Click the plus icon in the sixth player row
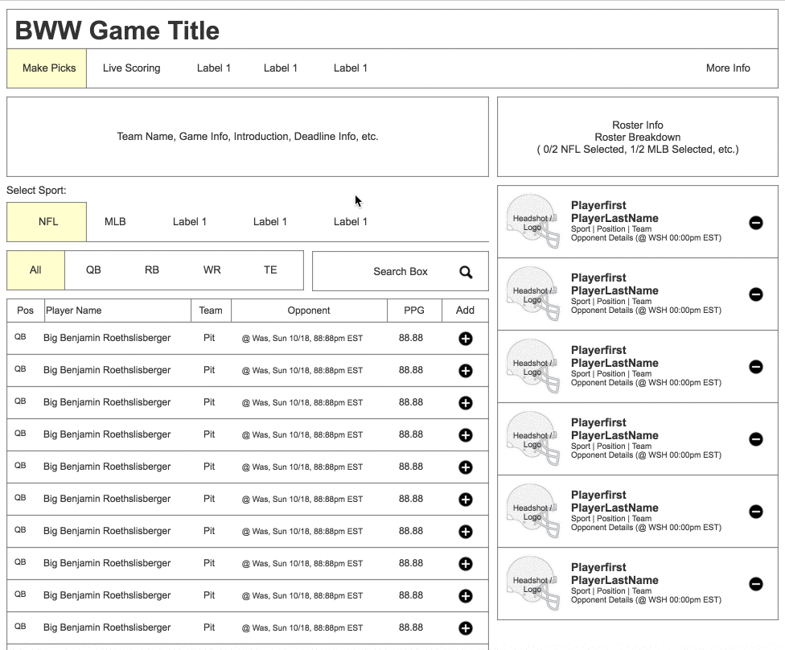This screenshot has width=785, height=650. click(465, 500)
